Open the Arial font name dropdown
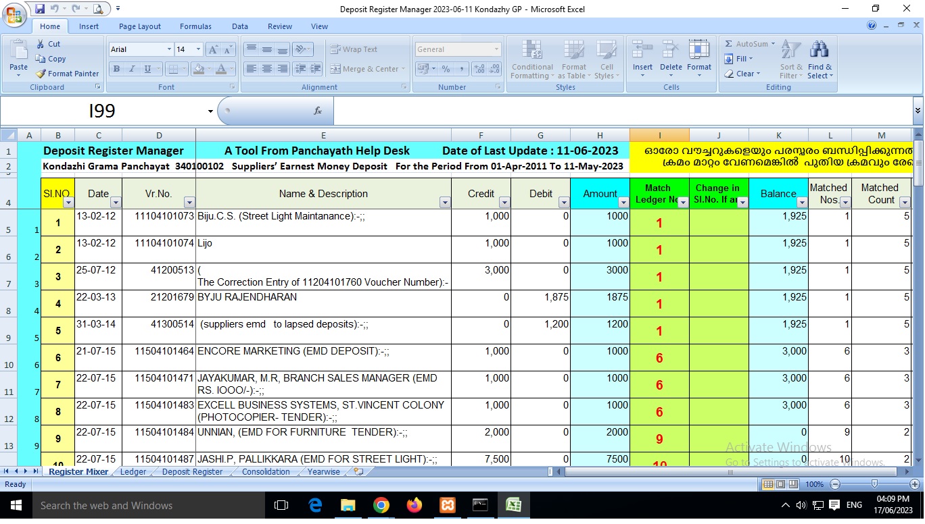The width and height of the screenshot is (925, 524). (169, 49)
